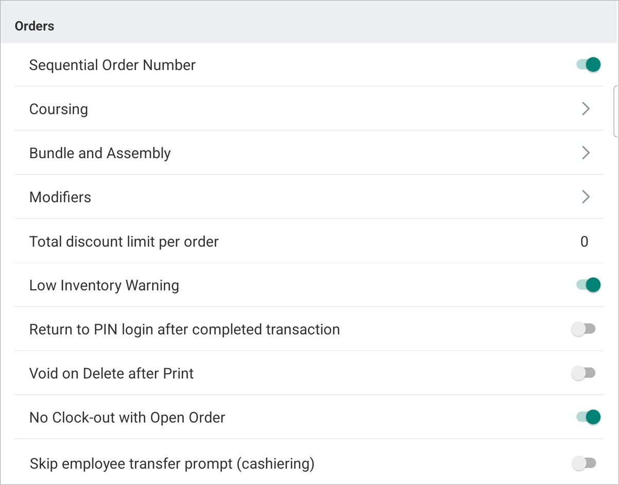Disable the Sequential Order Number toggle
619x485 pixels.
click(588, 64)
